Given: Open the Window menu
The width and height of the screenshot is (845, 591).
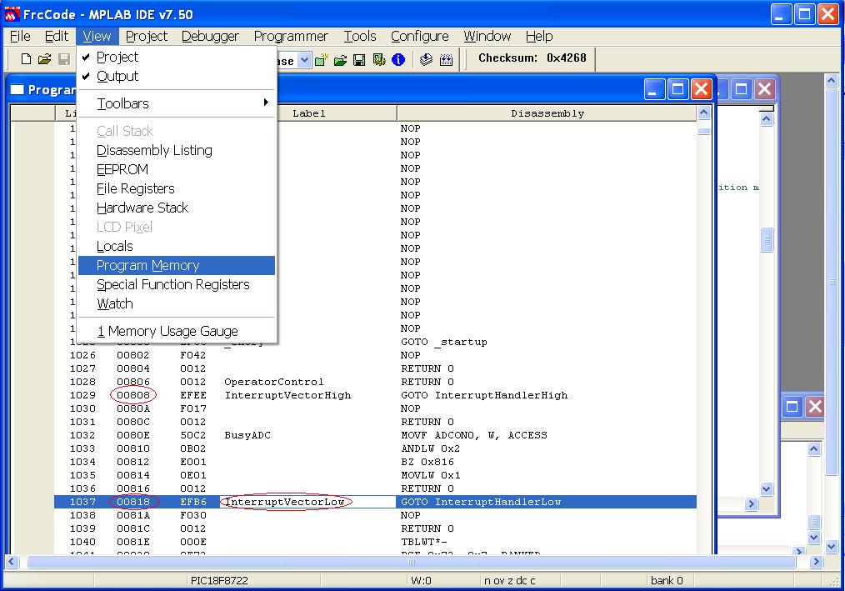Looking at the screenshot, I should 487,36.
